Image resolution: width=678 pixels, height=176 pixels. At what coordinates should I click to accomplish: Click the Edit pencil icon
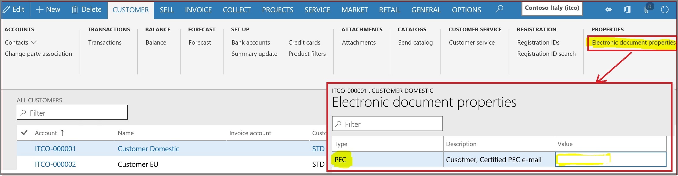(x=6, y=9)
